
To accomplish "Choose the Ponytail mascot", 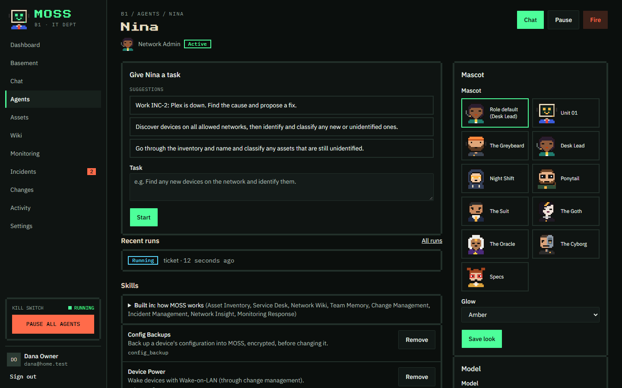I will [x=566, y=178].
